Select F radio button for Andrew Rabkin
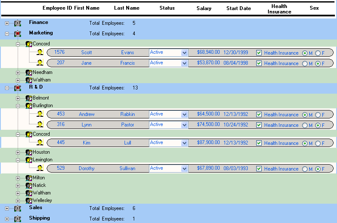Image resolution: width=337 pixels, height=223 pixels. pos(318,115)
